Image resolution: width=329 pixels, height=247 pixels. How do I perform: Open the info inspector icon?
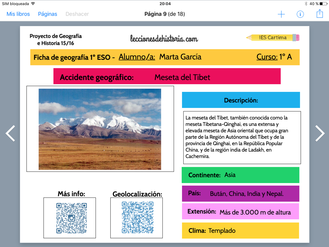pyautogui.click(x=300, y=14)
